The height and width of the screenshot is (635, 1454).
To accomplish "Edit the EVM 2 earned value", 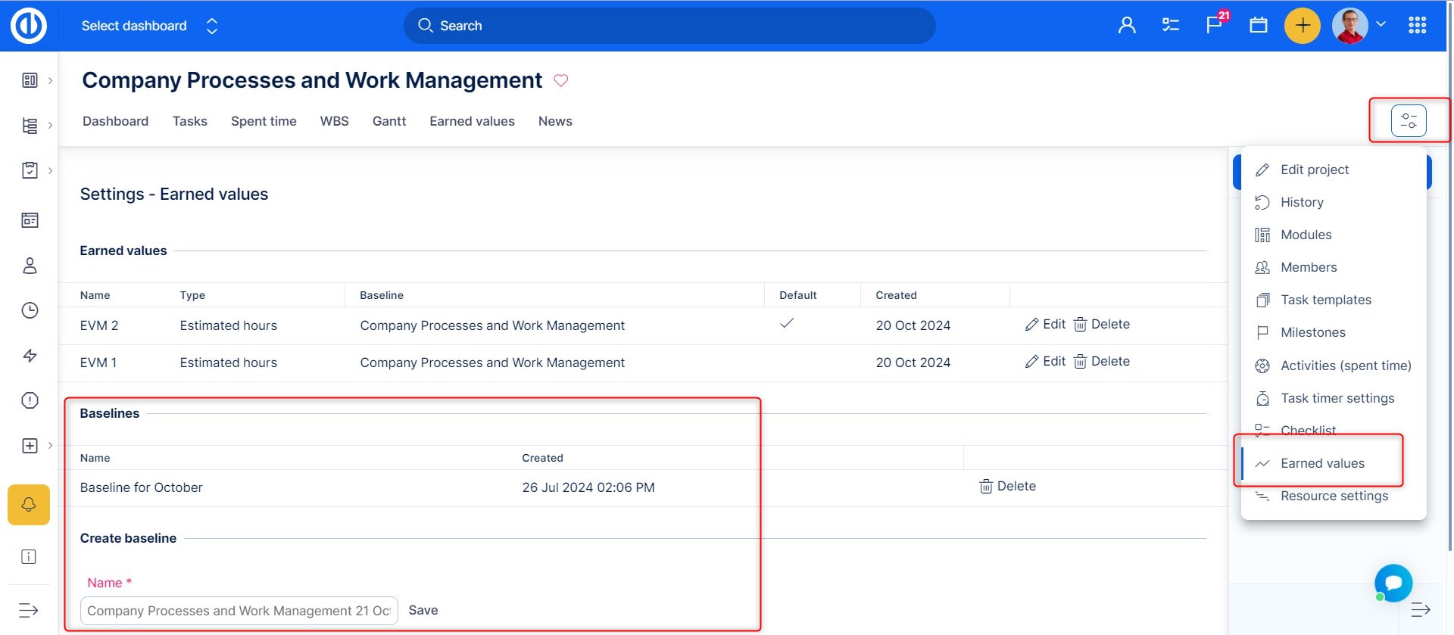I will pos(1045,324).
